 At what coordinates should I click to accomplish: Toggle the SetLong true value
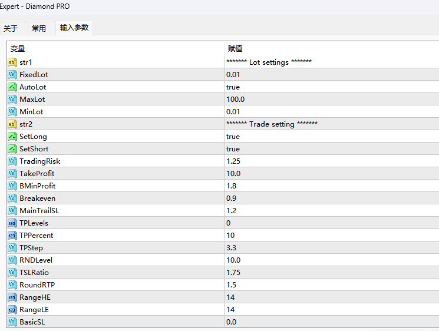pos(233,137)
